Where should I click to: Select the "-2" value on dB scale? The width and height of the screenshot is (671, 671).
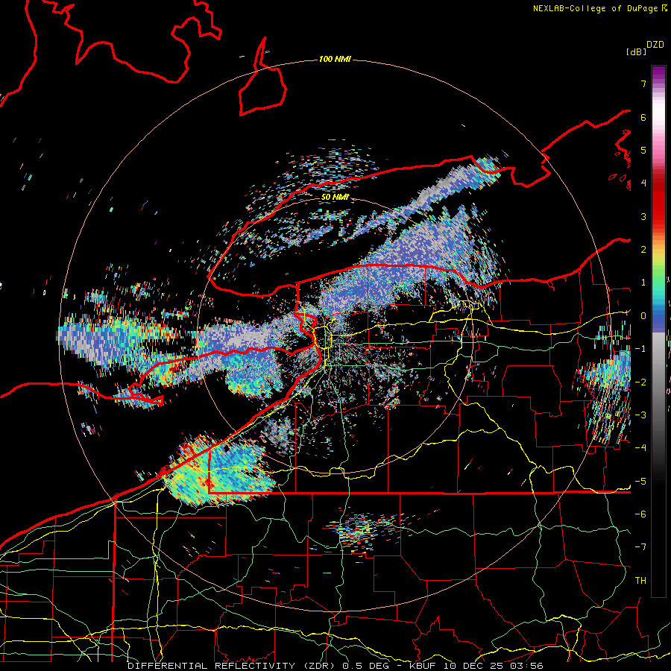pos(640,382)
